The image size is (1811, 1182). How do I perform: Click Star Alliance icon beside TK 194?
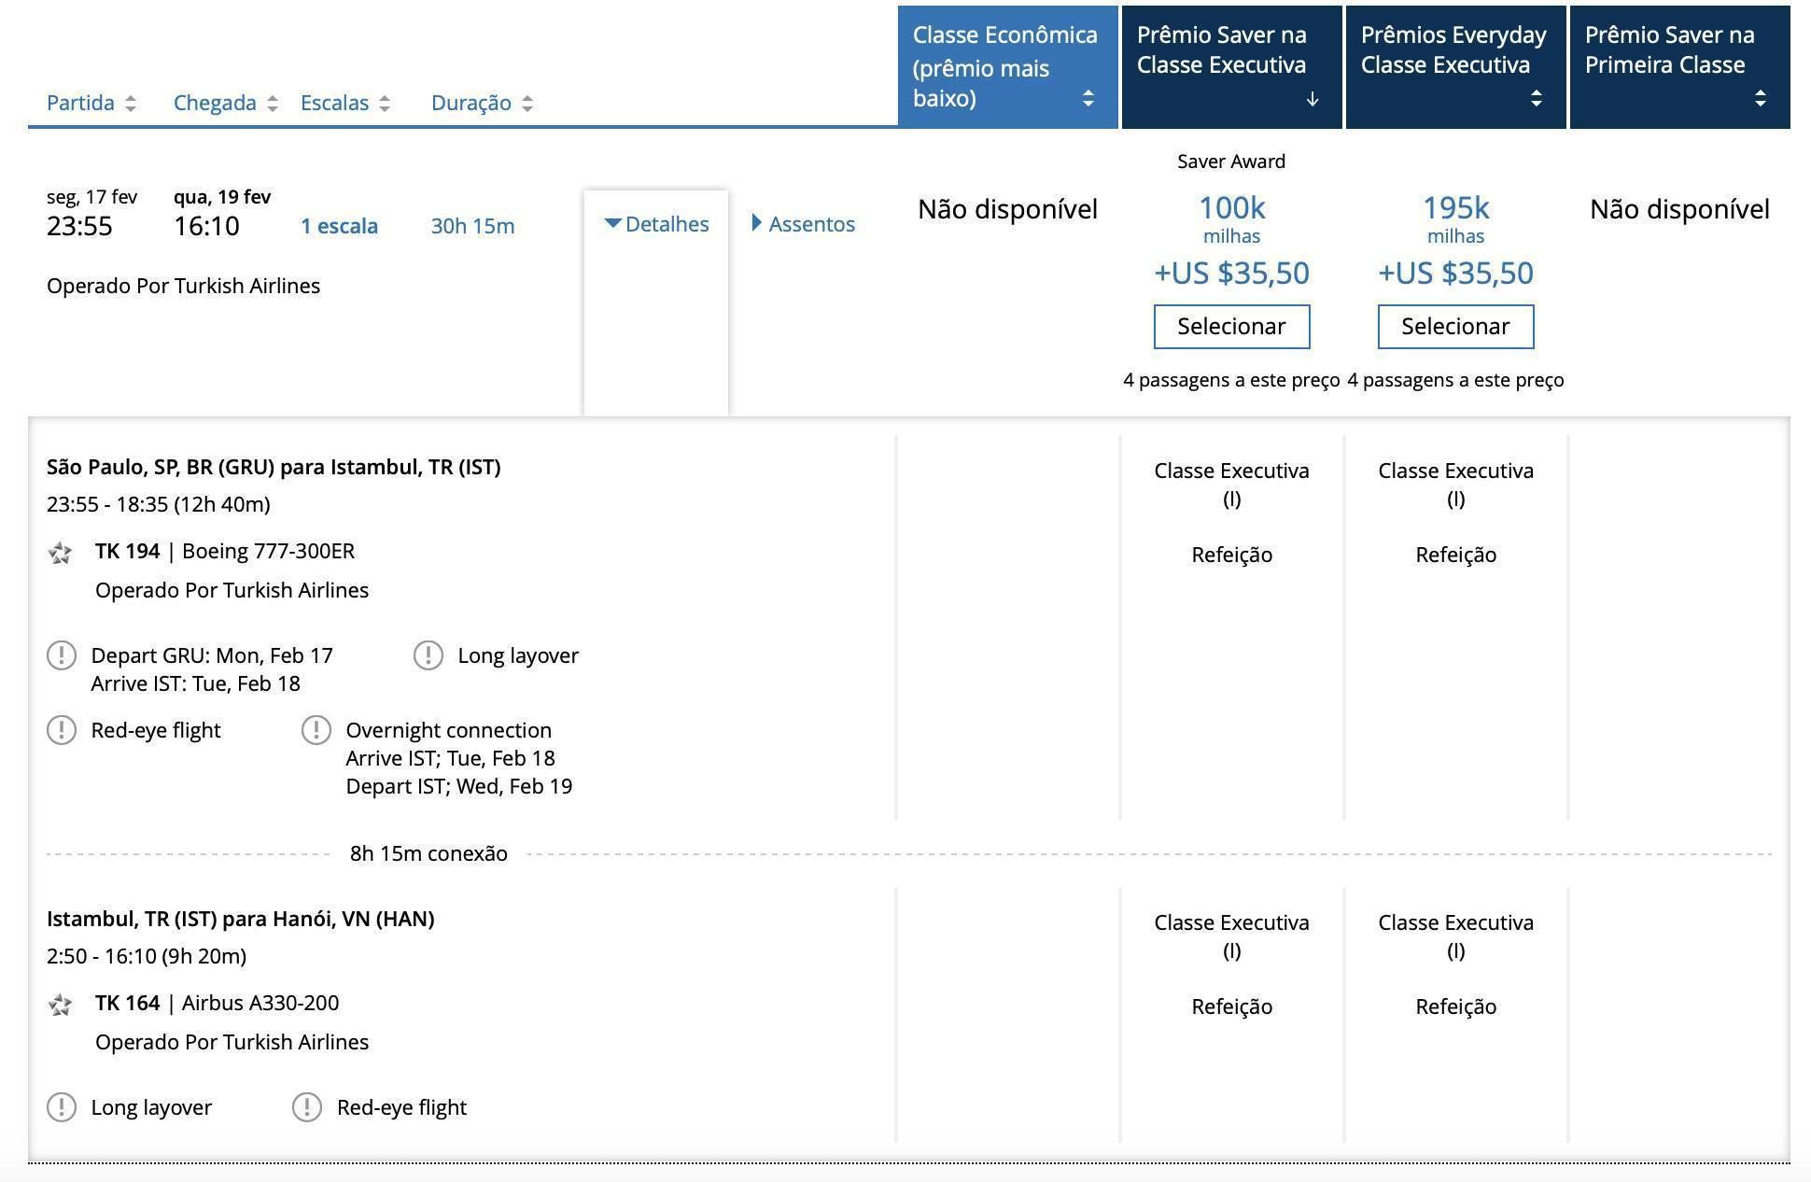[x=61, y=553]
